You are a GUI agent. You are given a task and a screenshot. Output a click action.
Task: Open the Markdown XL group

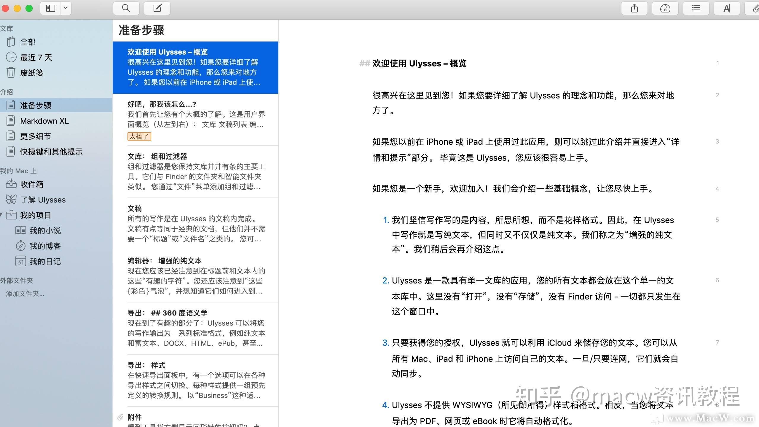coord(56,121)
